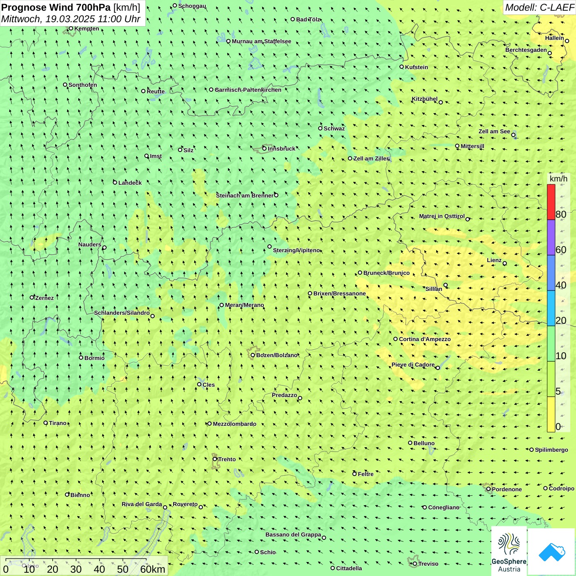
Task: Select the red 80+ km/h legend swatch
Action: pos(551,202)
